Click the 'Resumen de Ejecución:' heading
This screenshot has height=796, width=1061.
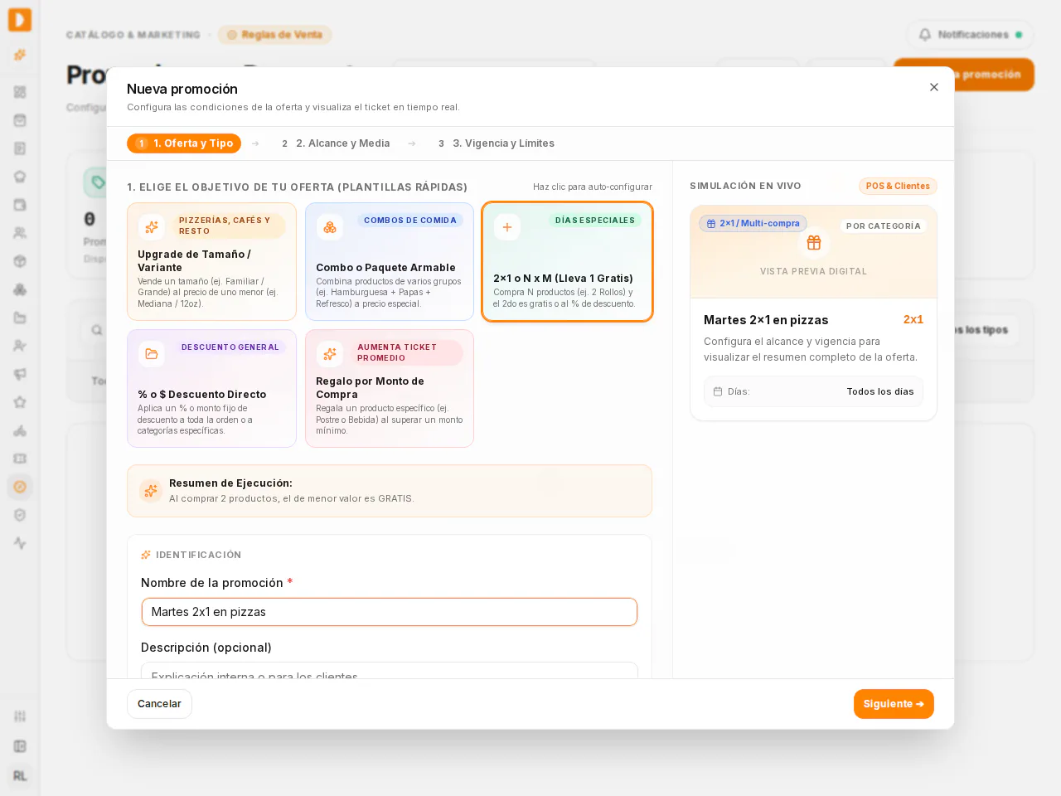[230, 483]
